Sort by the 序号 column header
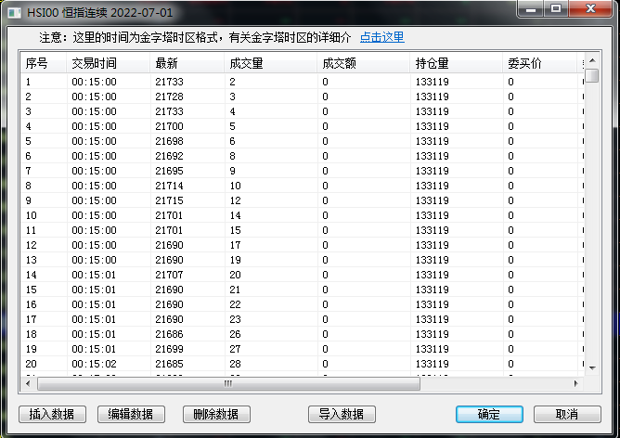 (x=44, y=63)
